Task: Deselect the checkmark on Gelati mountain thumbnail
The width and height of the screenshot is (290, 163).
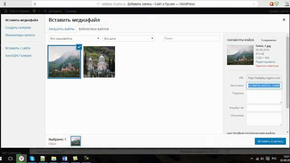Action: click(x=79, y=47)
